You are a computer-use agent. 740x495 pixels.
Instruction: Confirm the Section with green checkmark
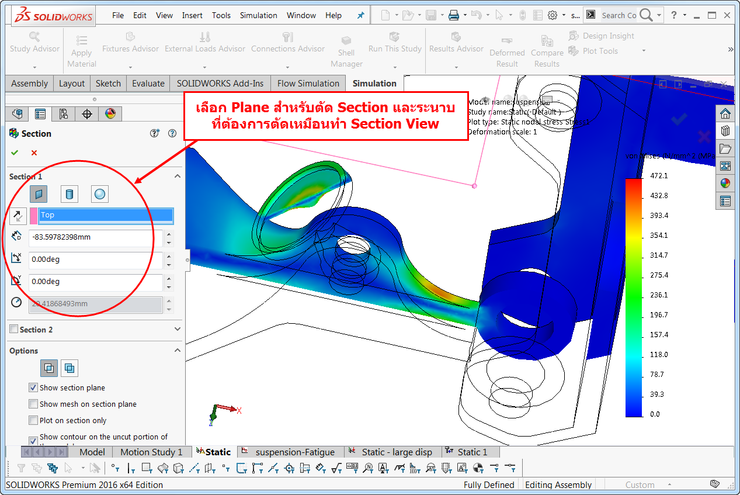15,153
